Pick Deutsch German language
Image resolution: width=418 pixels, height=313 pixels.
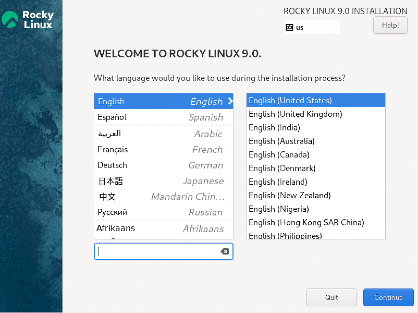coord(164,165)
